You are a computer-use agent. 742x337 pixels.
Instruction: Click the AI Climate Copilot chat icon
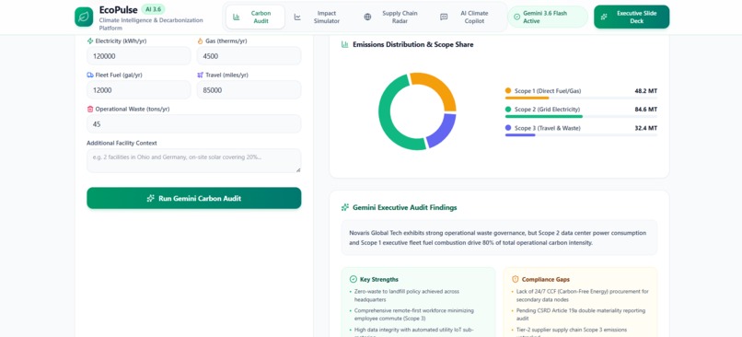(x=444, y=17)
